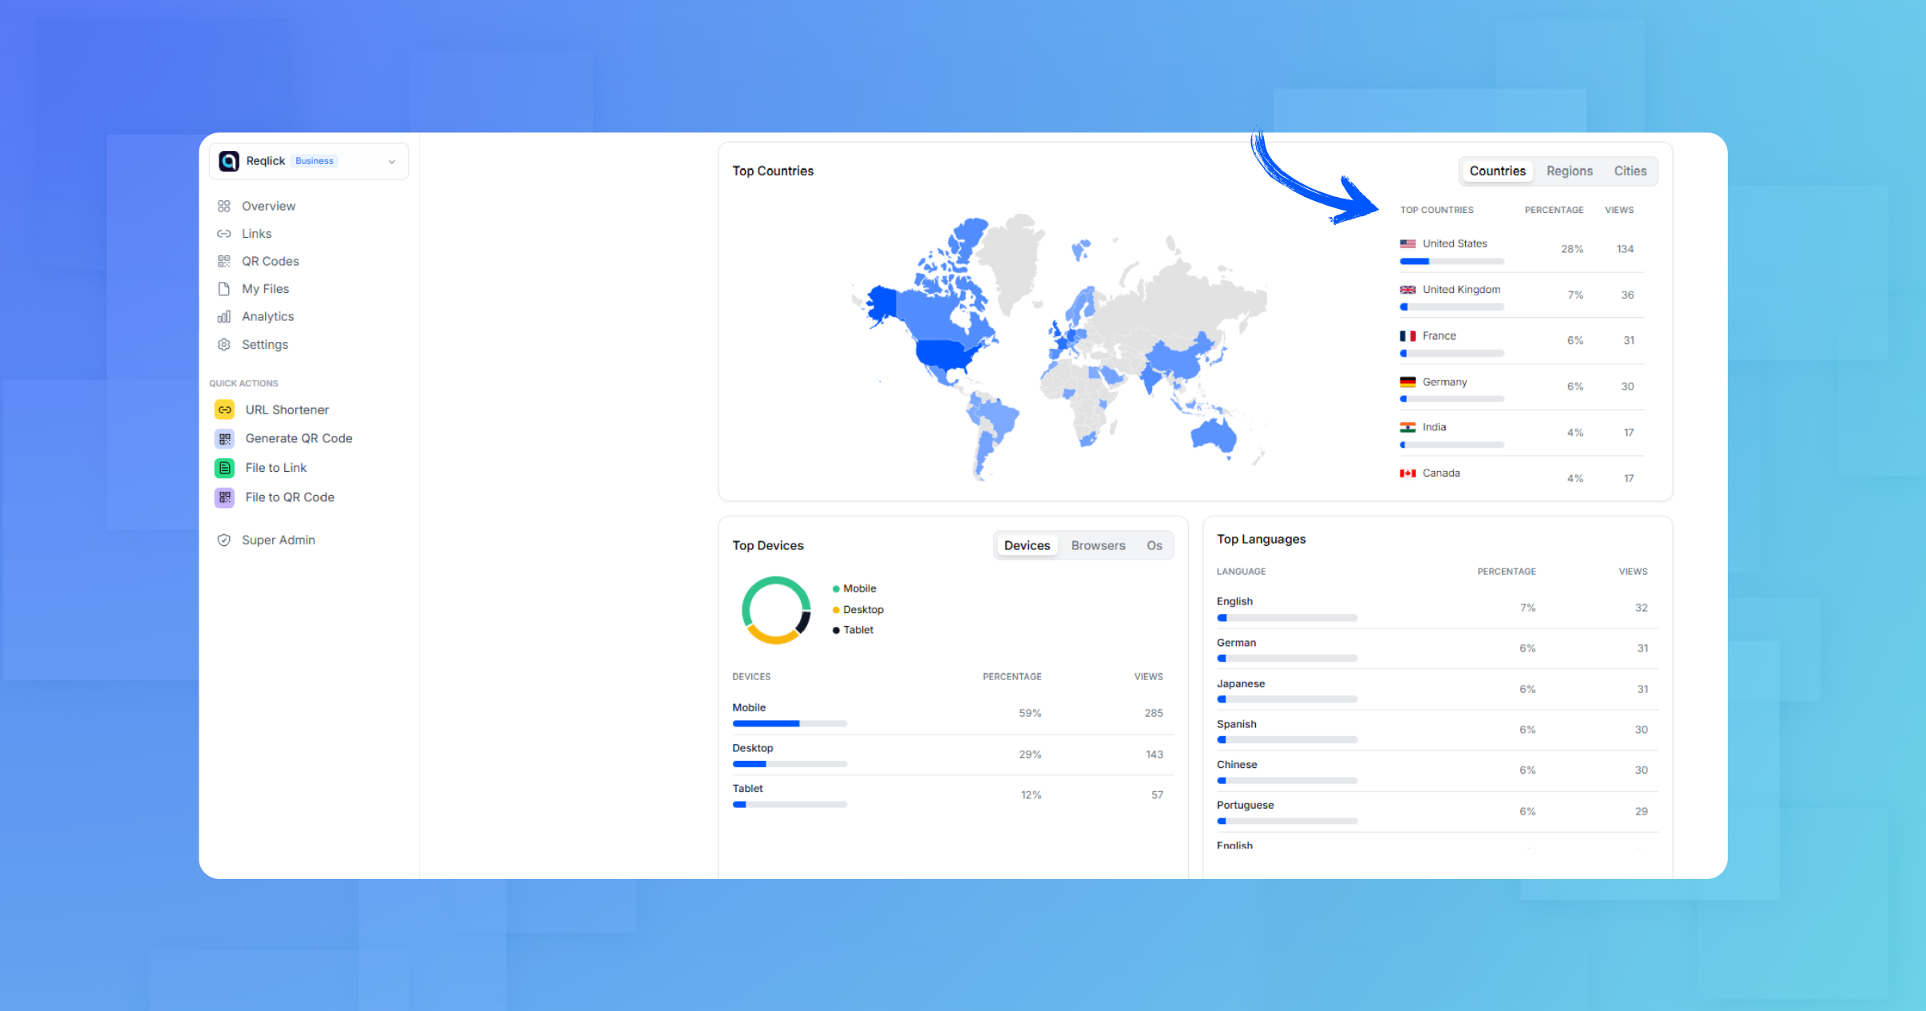Click the QR Codes sidebar icon
1926x1011 pixels.
coord(224,261)
